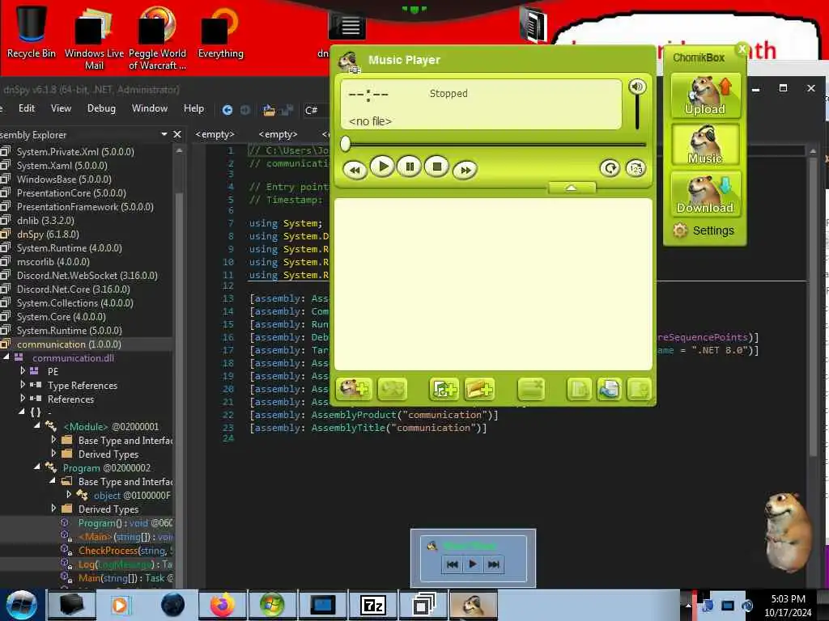Image resolution: width=829 pixels, height=621 pixels.
Task: Open the View menu in dnSpy
Action: 61,108
